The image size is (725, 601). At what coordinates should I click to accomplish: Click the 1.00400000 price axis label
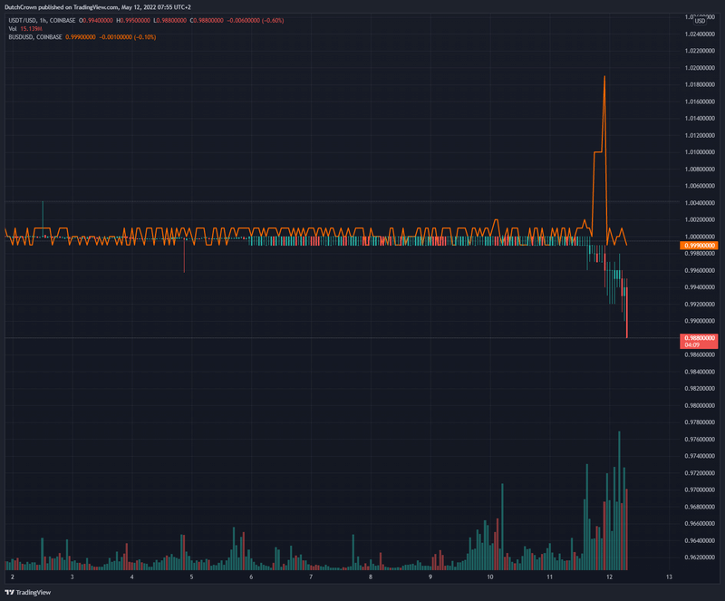pyautogui.click(x=700, y=203)
